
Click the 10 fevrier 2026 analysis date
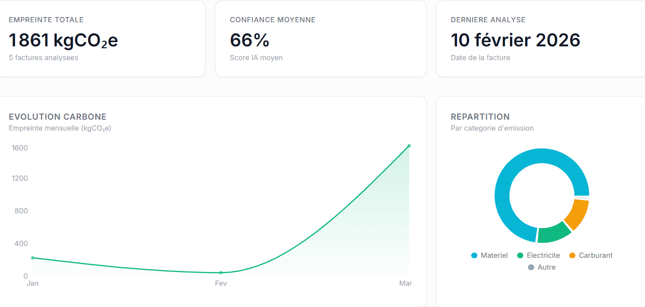516,40
